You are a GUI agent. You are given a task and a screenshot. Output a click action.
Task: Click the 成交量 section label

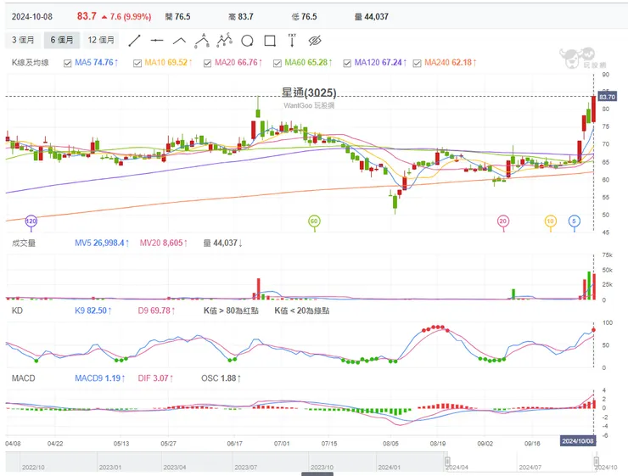pyautogui.click(x=24, y=243)
